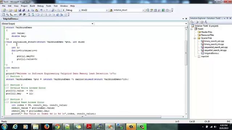Collapse the struct ValGrindDemo code block
The width and height of the screenshot is (232, 130).
(x=5, y=27)
